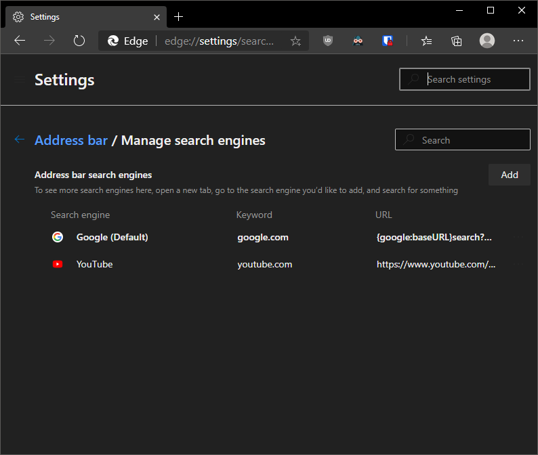Click youtube.com keyword
Screen dimensions: 538x455
(264, 264)
